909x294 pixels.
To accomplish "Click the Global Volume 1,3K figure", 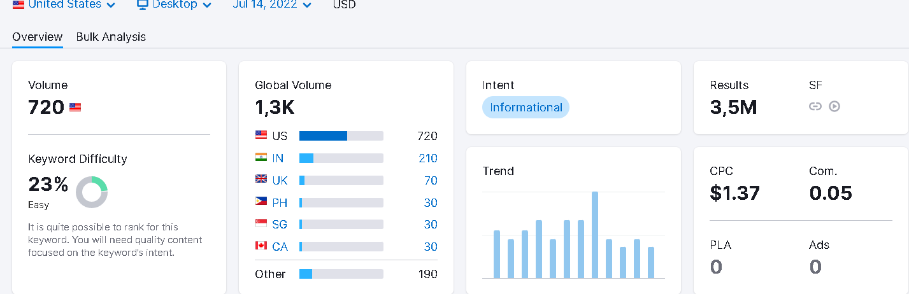I will pyautogui.click(x=275, y=108).
